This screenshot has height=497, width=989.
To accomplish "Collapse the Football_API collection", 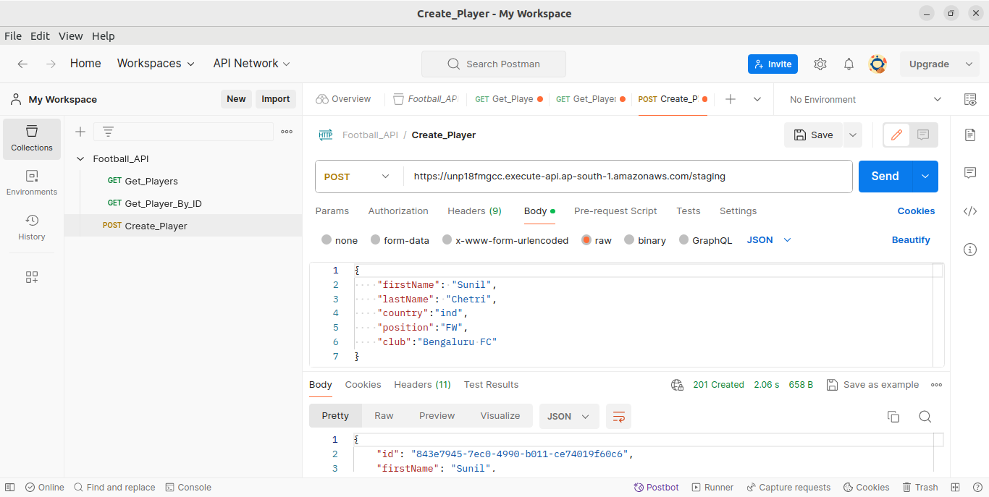I will tap(80, 159).
